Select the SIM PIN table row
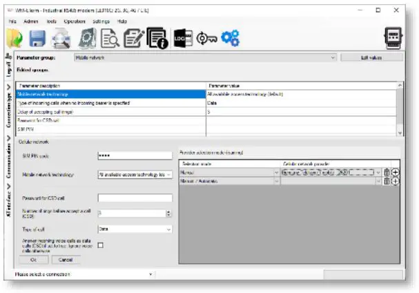The width and height of the screenshot is (419, 293). [x=110, y=129]
